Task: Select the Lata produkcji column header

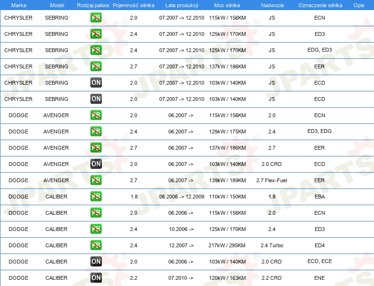Action: [x=181, y=5]
